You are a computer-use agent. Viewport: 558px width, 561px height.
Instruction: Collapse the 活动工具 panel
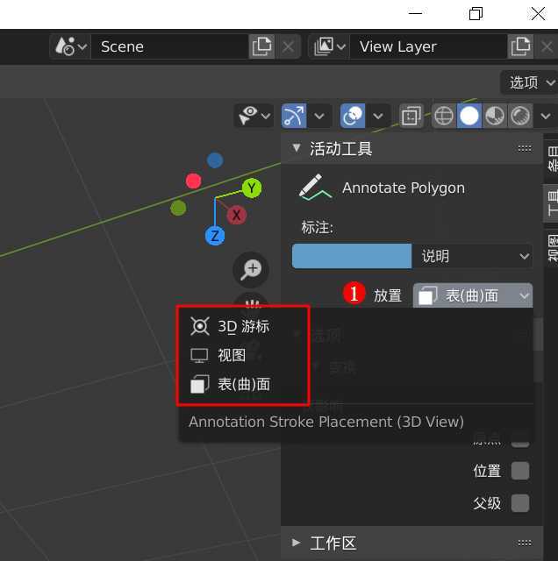(x=297, y=148)
